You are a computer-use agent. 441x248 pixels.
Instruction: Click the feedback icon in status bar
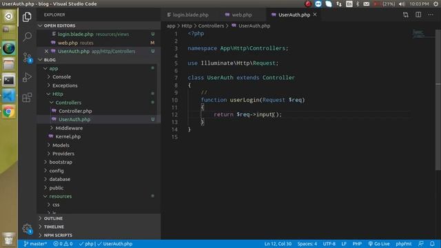point(421,244)
